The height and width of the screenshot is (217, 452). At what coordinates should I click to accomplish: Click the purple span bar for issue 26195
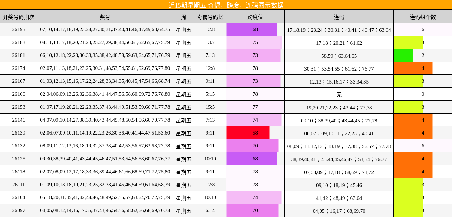tap(252, 29)
